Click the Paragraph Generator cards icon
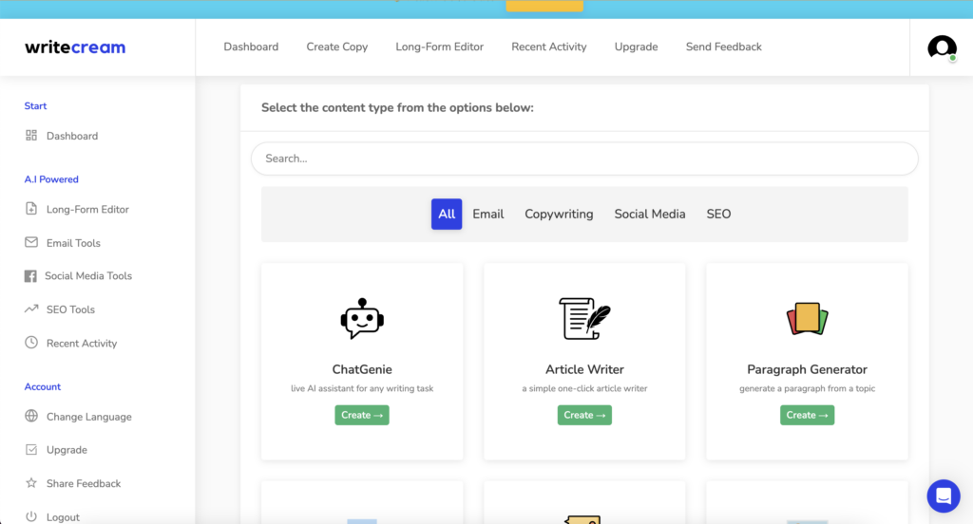This screenshot has height=524, width=973. (x=807, y=319)
